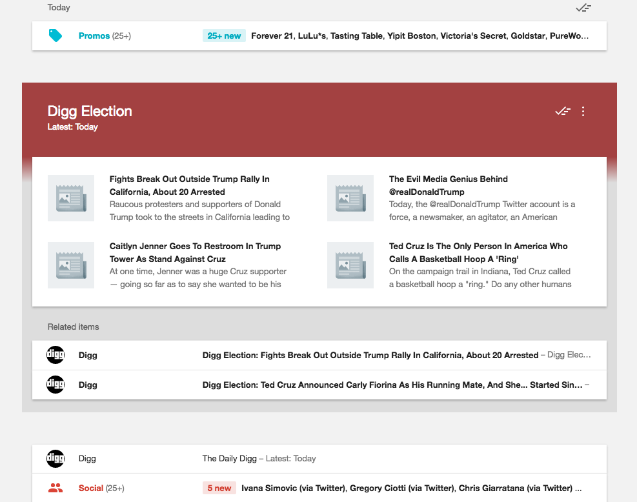The width and height of the screenshot is (637, 502).
Task: Open 'Fights Break Out Outside Trump Rally' headline
Action: coord(189,185)
